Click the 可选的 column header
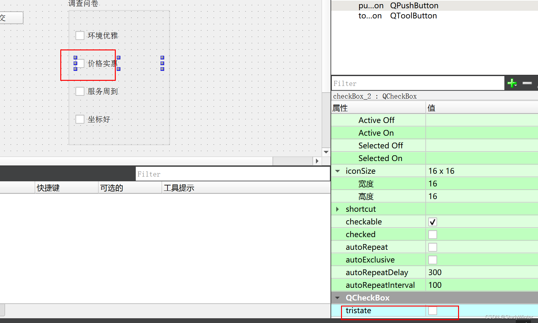 pyautogui.click(x=130, y=188)
